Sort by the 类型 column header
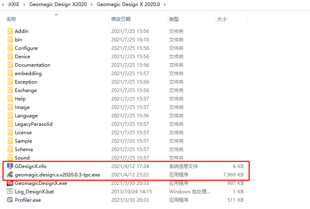The image size is (310, 209). (174, 19)
